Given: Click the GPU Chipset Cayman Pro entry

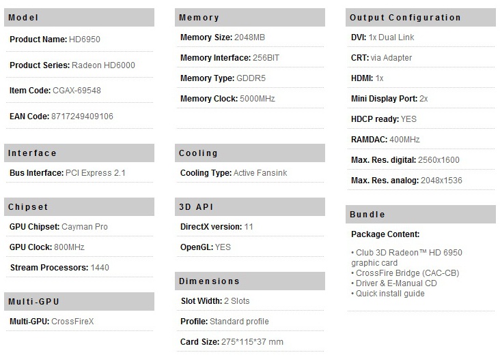Looking at the screenshot, I should pyautogui.click(x=59, y=227).
